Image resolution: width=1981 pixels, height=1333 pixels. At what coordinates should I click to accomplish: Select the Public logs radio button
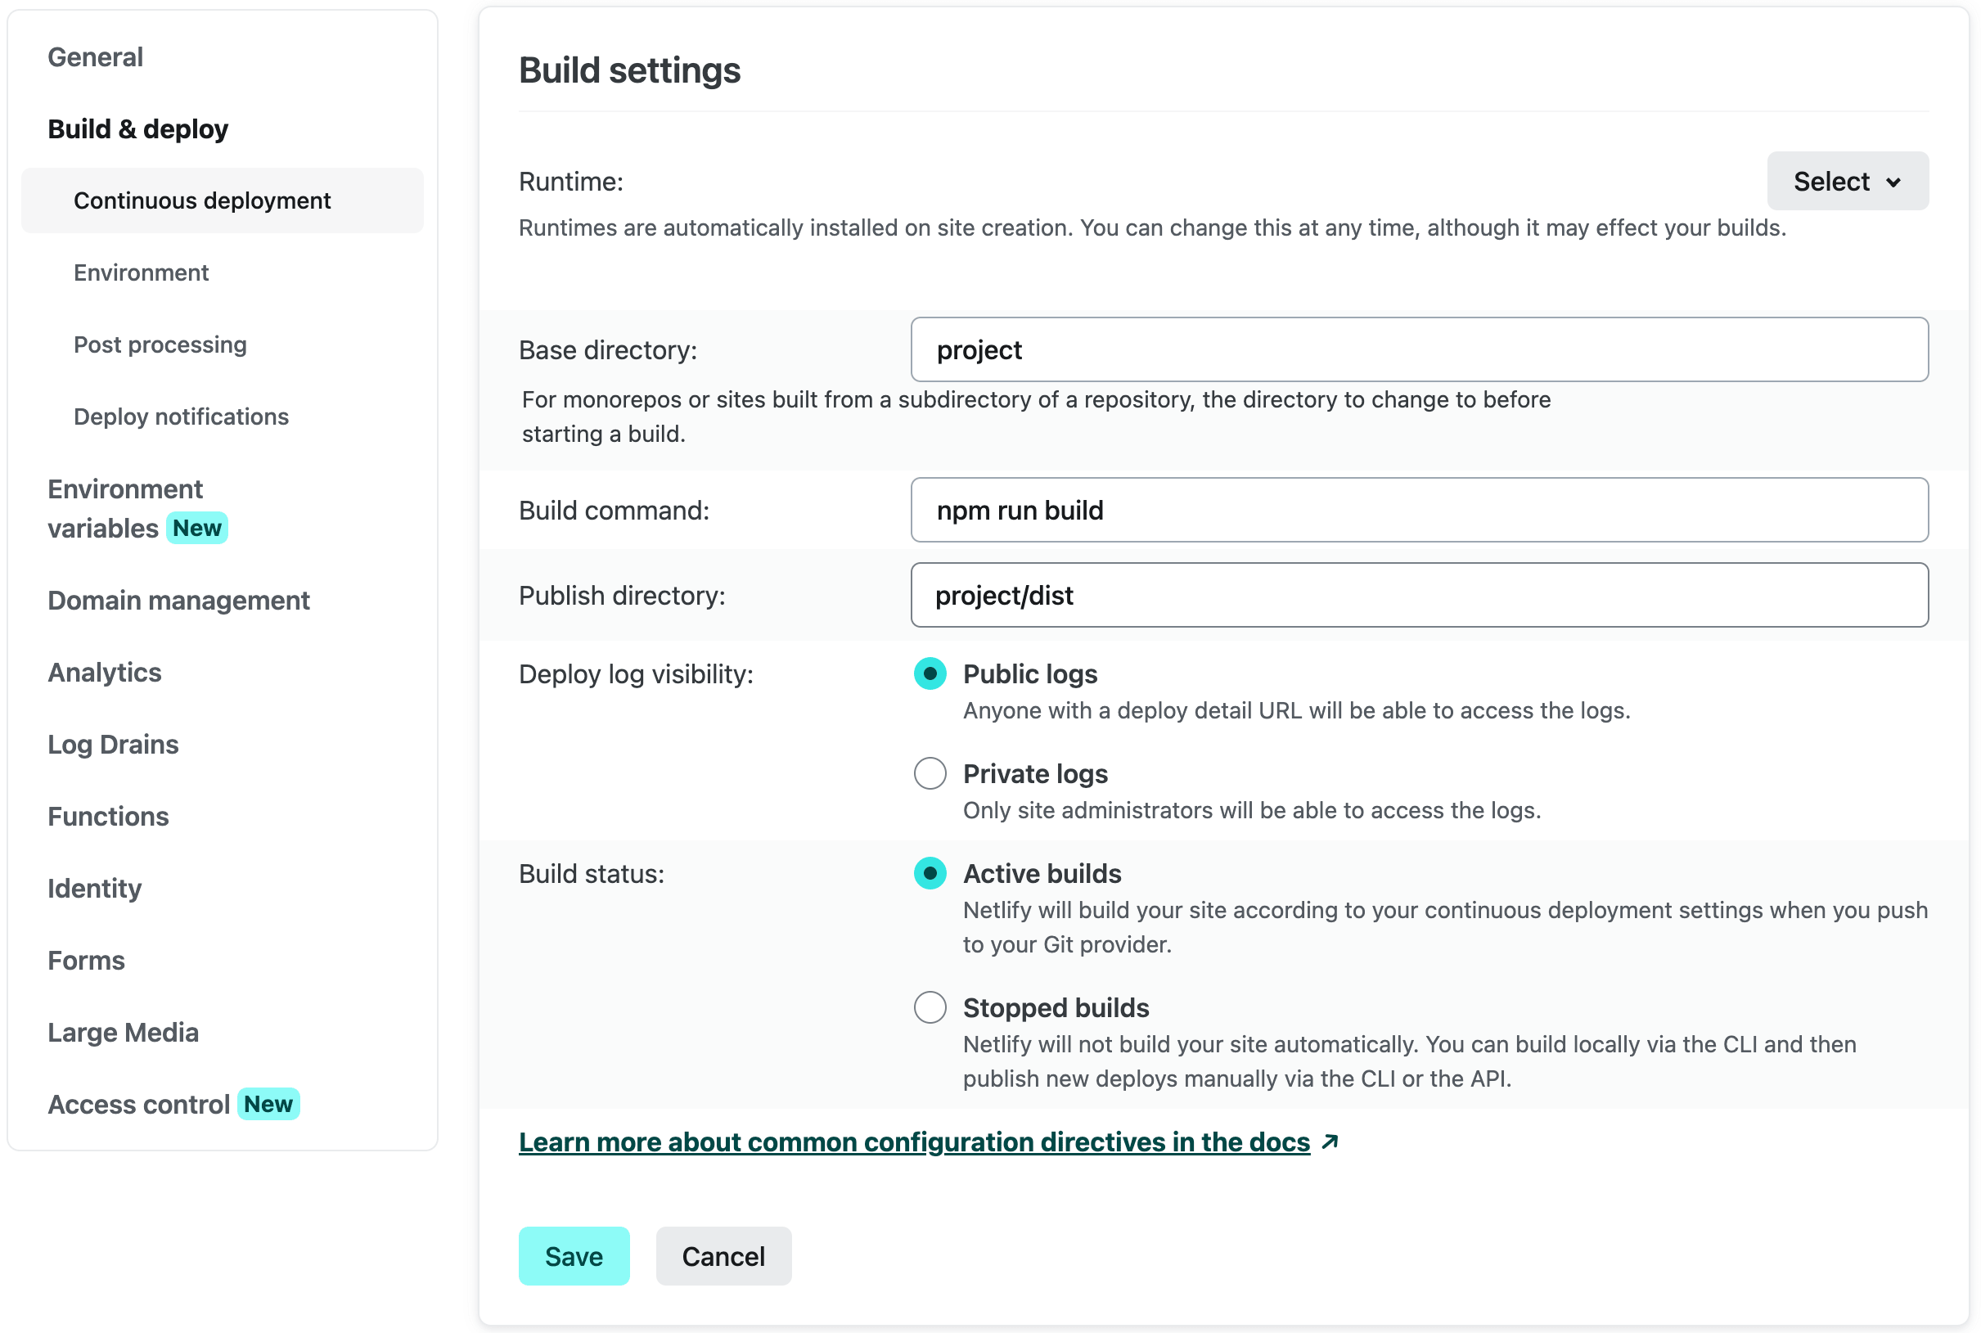[930, 673]
